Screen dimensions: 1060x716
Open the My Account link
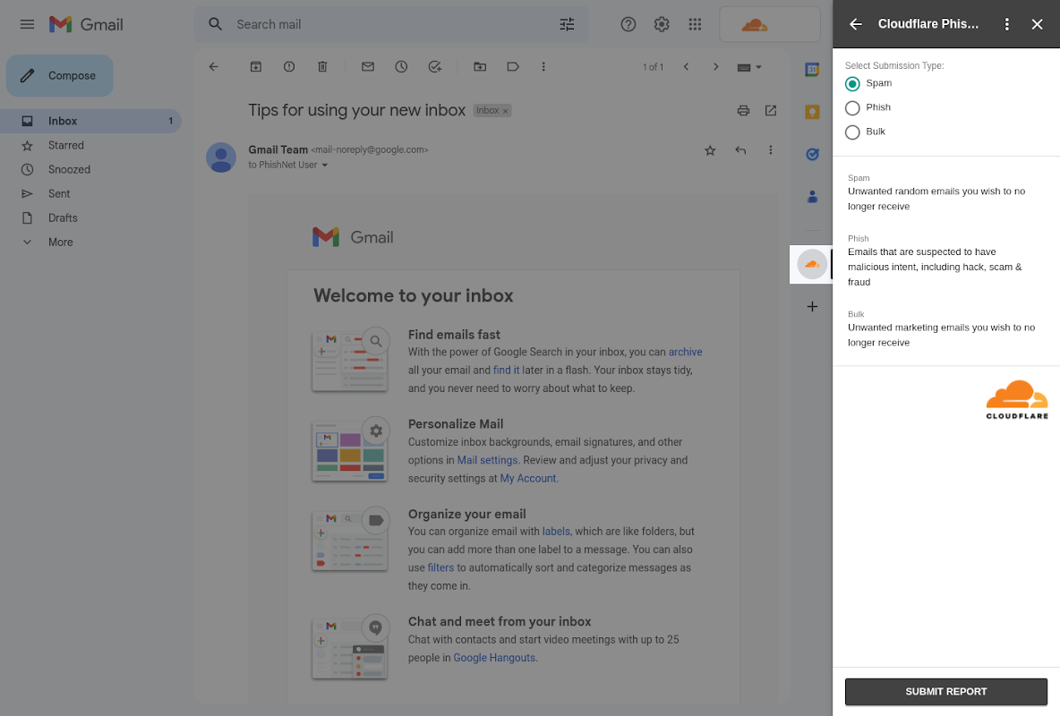pyautogui.click(x=528, y=479)
